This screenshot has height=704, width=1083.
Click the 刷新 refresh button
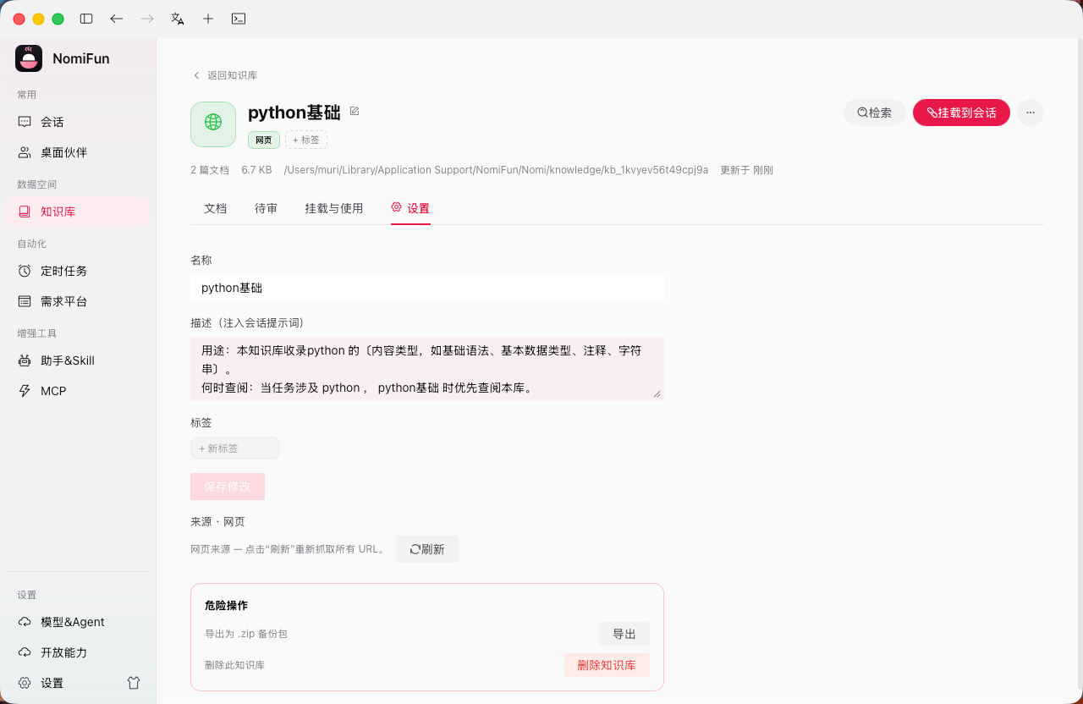(x=427, y=549)
